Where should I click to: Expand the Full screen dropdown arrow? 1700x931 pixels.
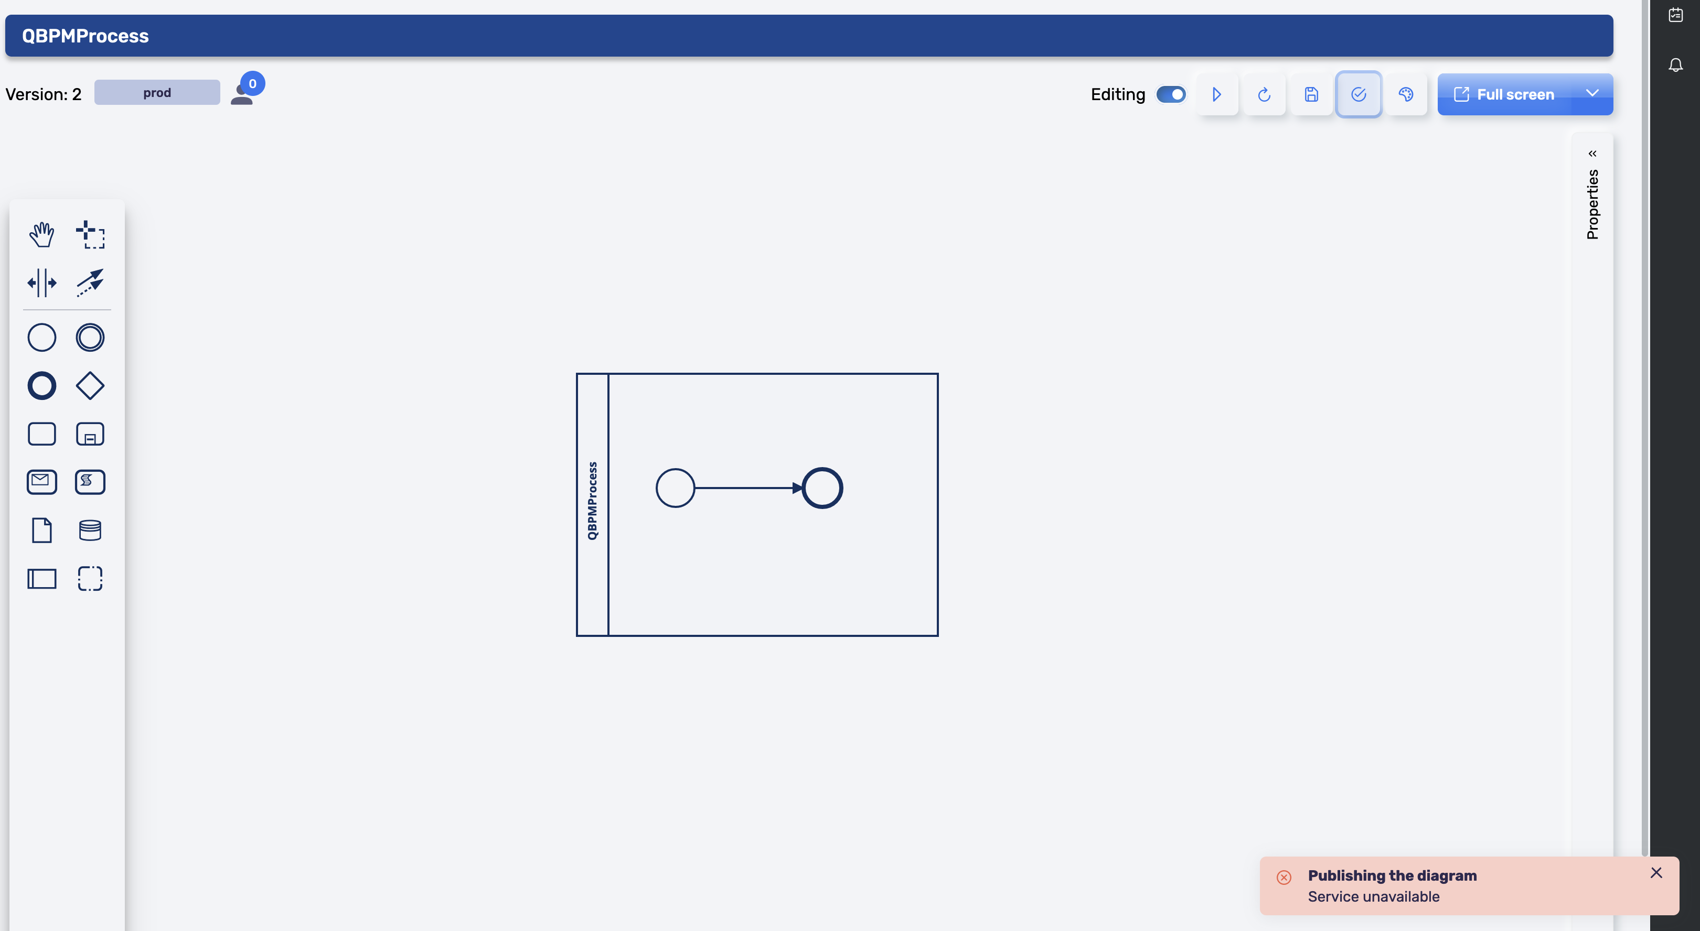pyautogui.click(x=1594, y=93)
